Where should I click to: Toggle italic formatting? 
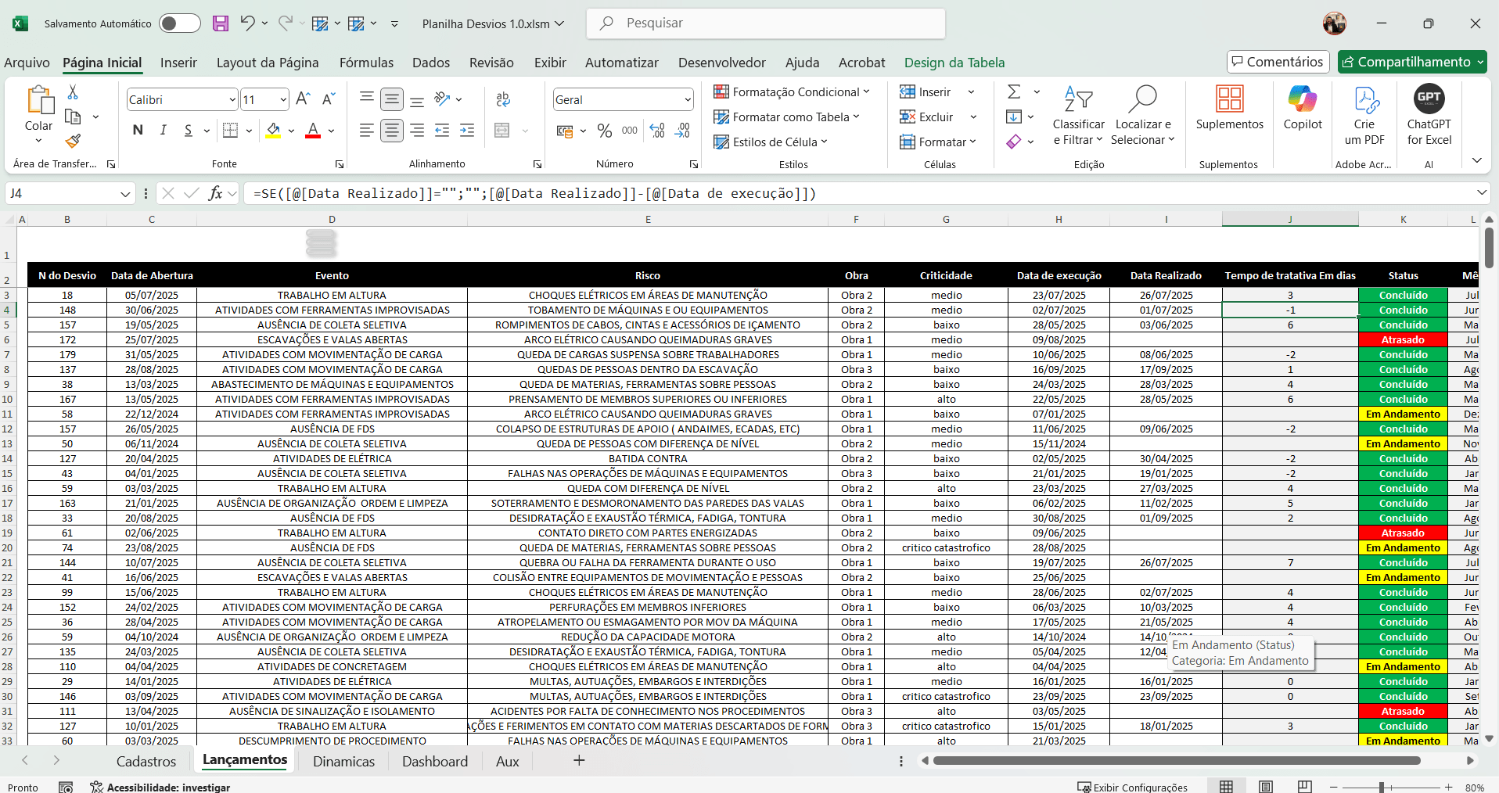(163, 131)
